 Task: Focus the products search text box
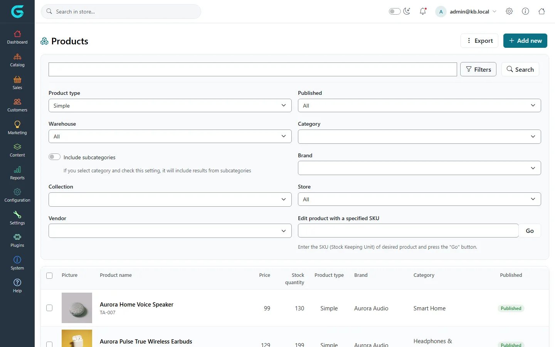253,69
